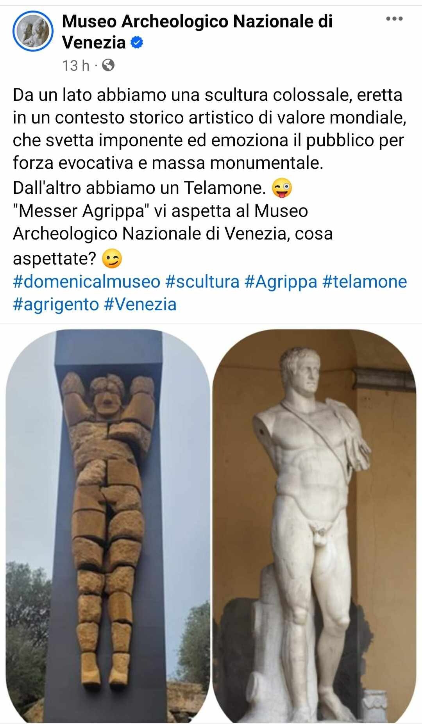View the Telamone sculpture photo
The image size is (422, 724).
[108, 526]
